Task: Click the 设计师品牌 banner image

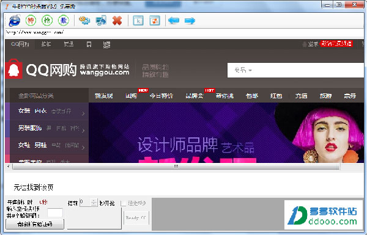Action: (226, 132)
